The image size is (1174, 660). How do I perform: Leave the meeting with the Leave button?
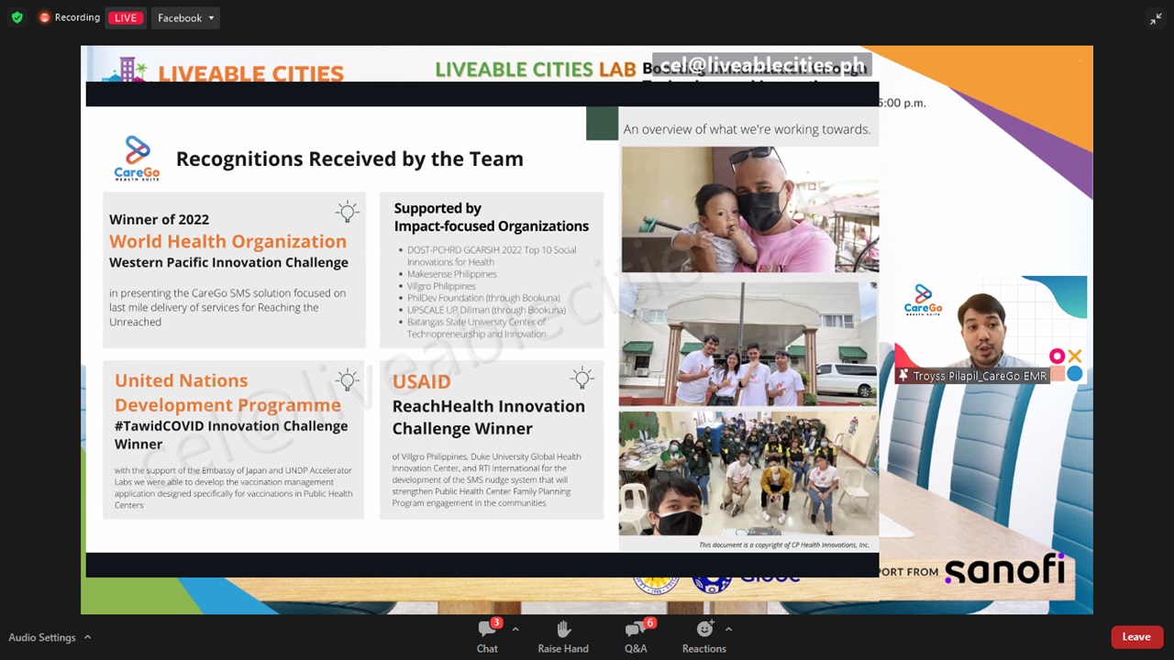[x=1135, y=637]
